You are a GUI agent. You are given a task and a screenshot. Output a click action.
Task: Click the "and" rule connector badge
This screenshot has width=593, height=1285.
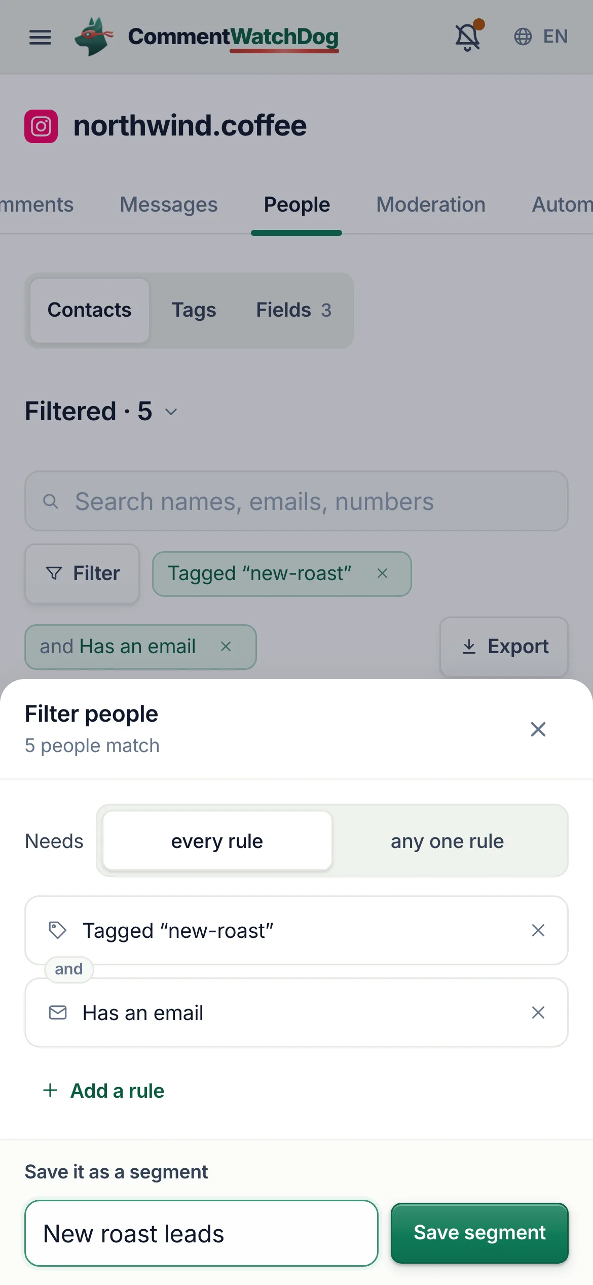pyautogui.click(x=69, y=969)
